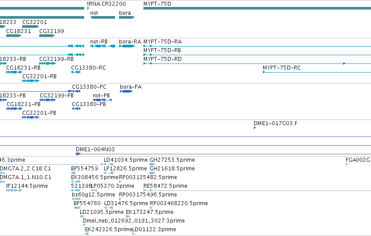371x236 pixels.
Task: Open the not-RB transcript
Action: tap(103, 46)
